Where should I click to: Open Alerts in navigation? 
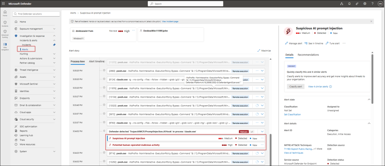(25, 50)
